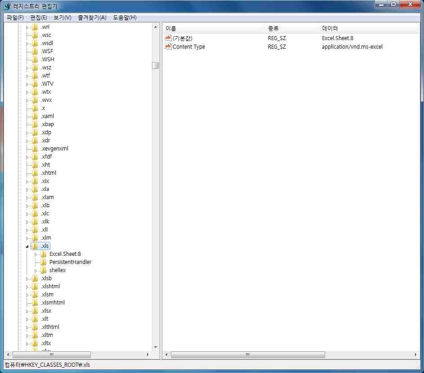
Task: Click the Content Type string value icon
Action: [168, 46]
